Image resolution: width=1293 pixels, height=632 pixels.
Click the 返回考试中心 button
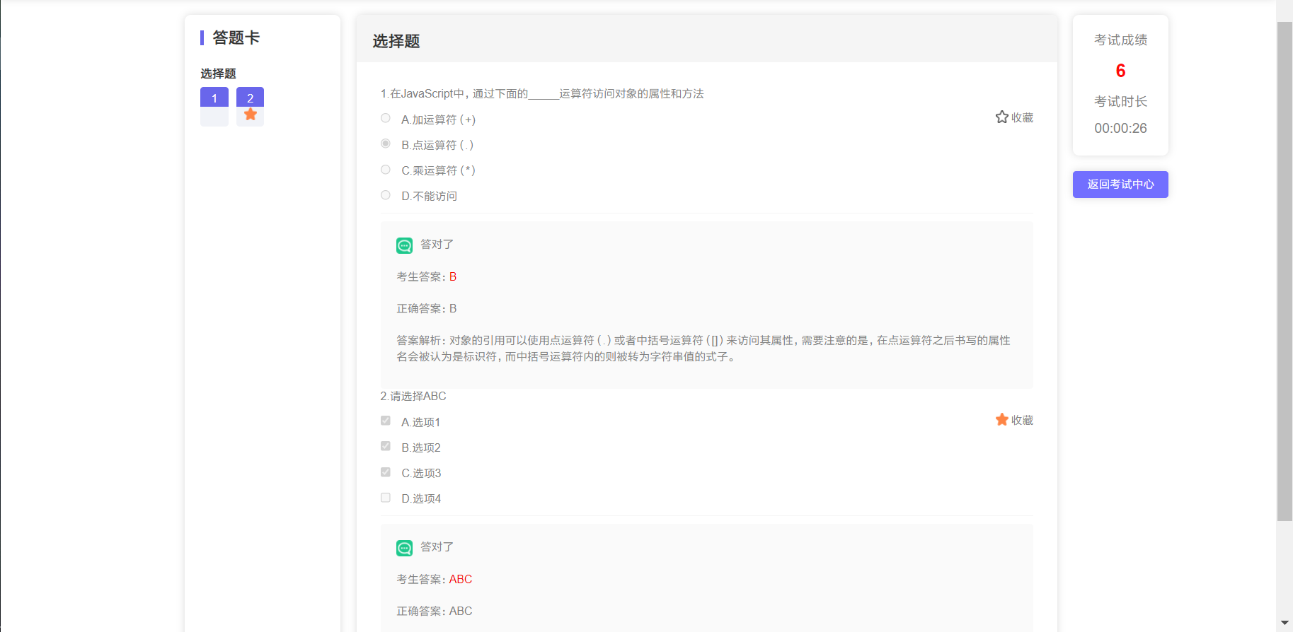[1120, 185]
